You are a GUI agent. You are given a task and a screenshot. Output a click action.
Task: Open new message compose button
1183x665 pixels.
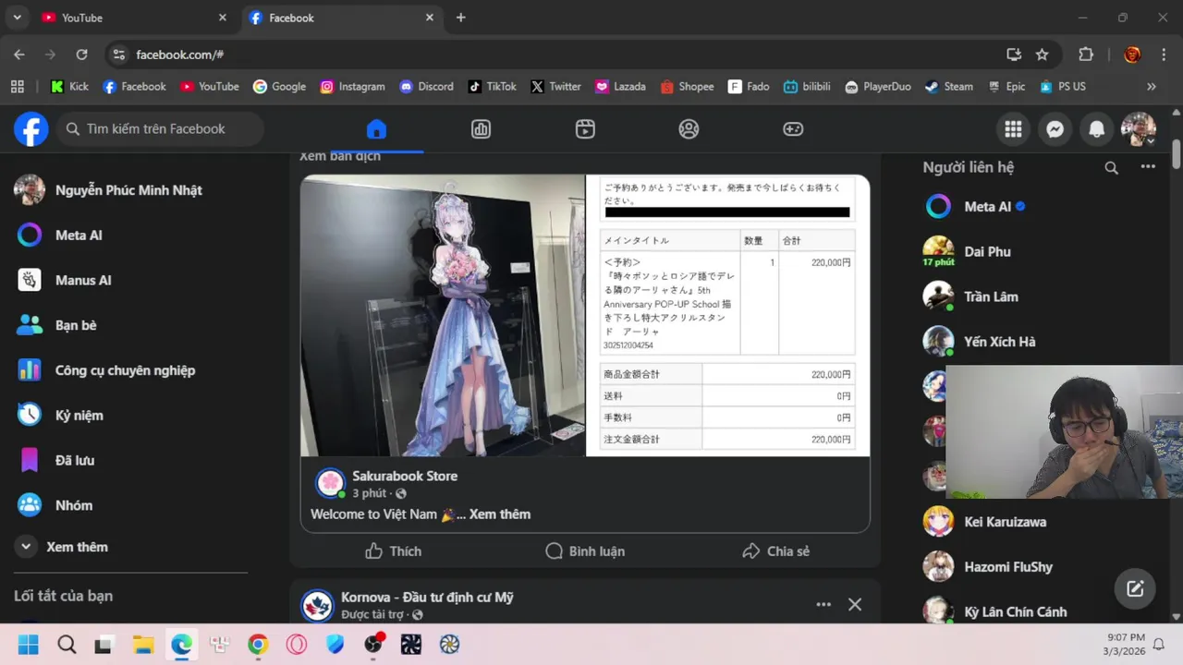click(1135, 588)
